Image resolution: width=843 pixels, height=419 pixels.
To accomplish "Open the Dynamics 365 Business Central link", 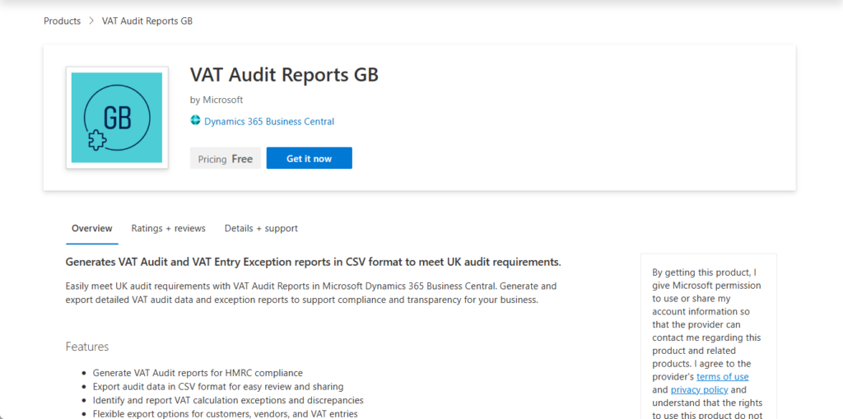I will click(268, 122).
